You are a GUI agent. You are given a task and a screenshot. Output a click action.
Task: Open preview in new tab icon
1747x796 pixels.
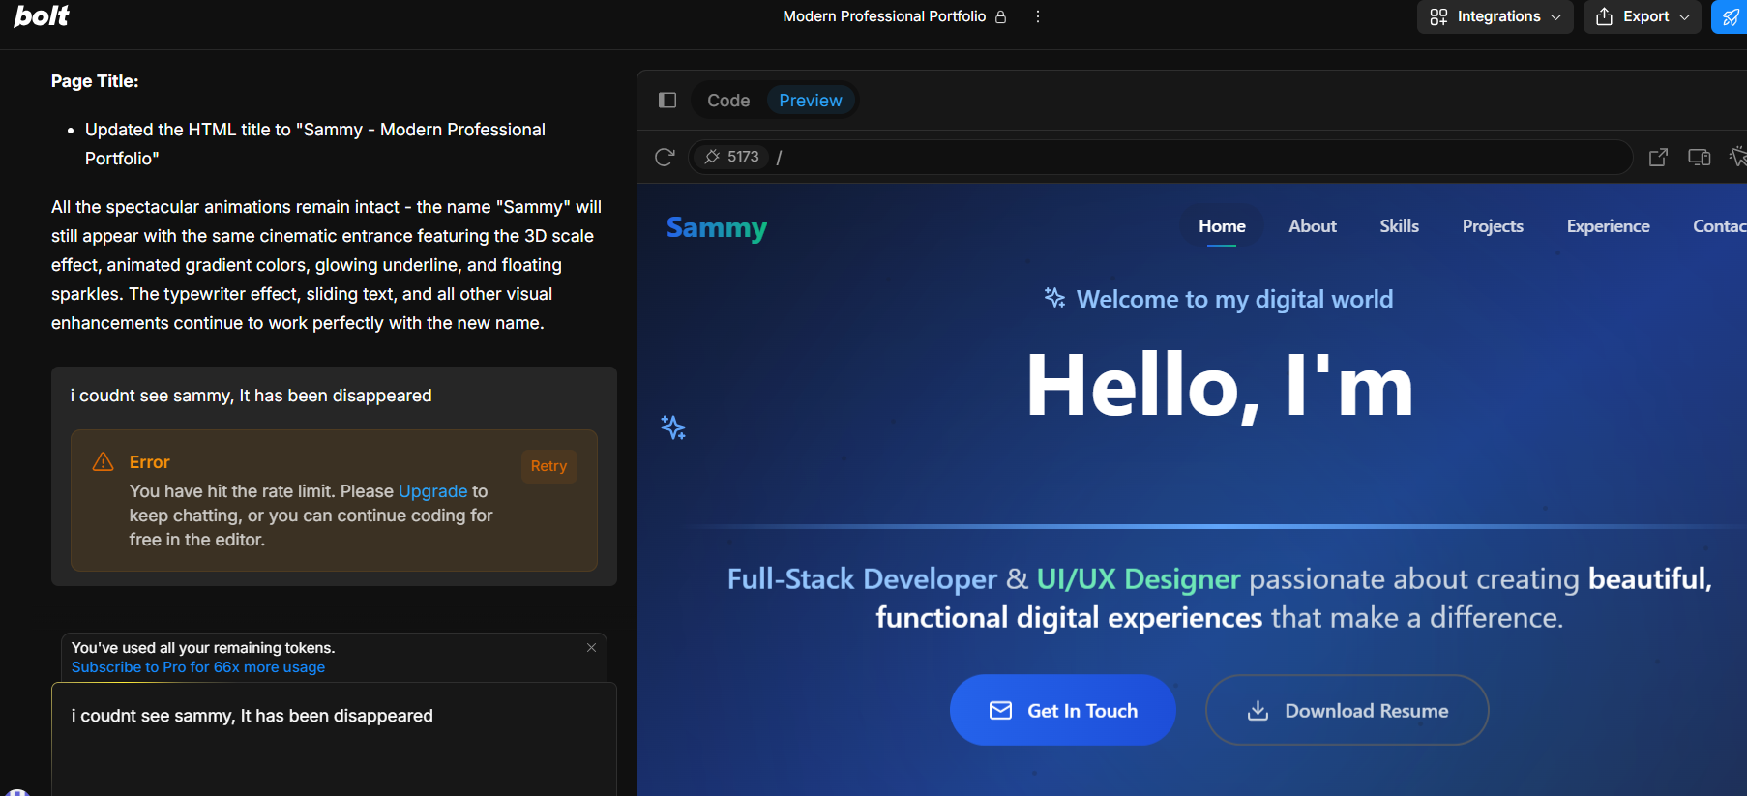[x=1658, y=157]
